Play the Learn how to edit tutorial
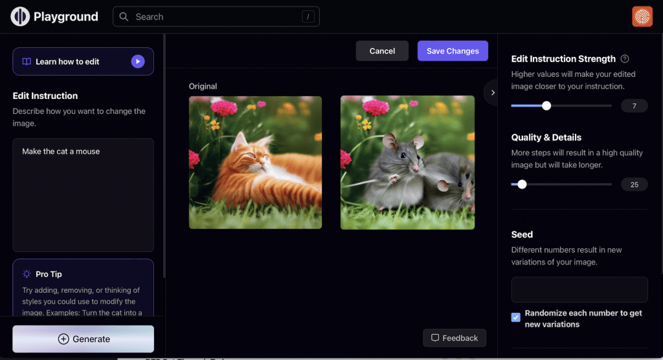 point(137,61)
